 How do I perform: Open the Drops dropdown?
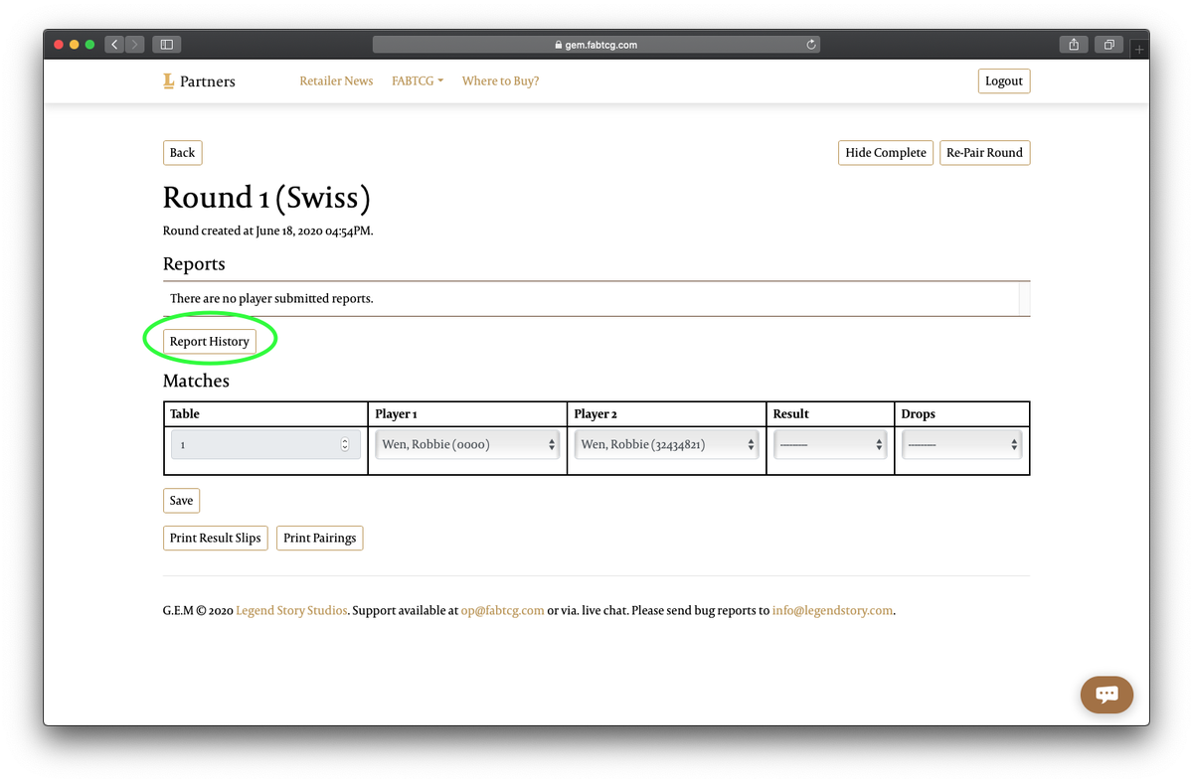pyautogui.click(x=962, y=444)
